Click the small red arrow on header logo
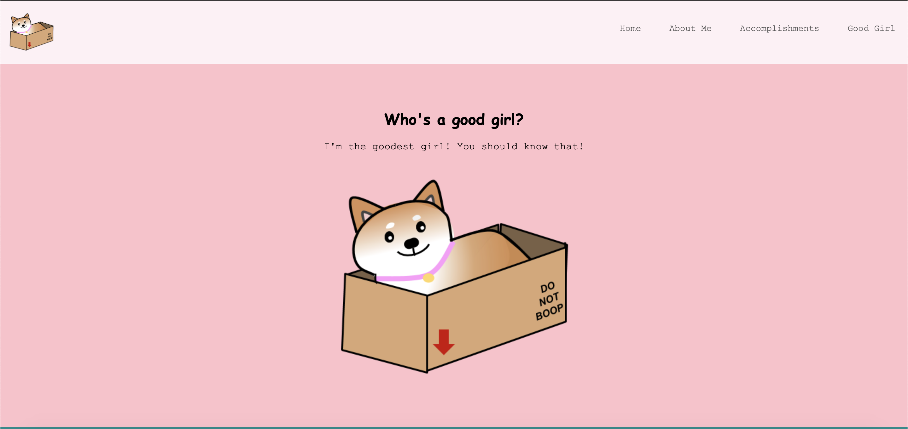Screen dimensions: 908x429 click(30, 44)
